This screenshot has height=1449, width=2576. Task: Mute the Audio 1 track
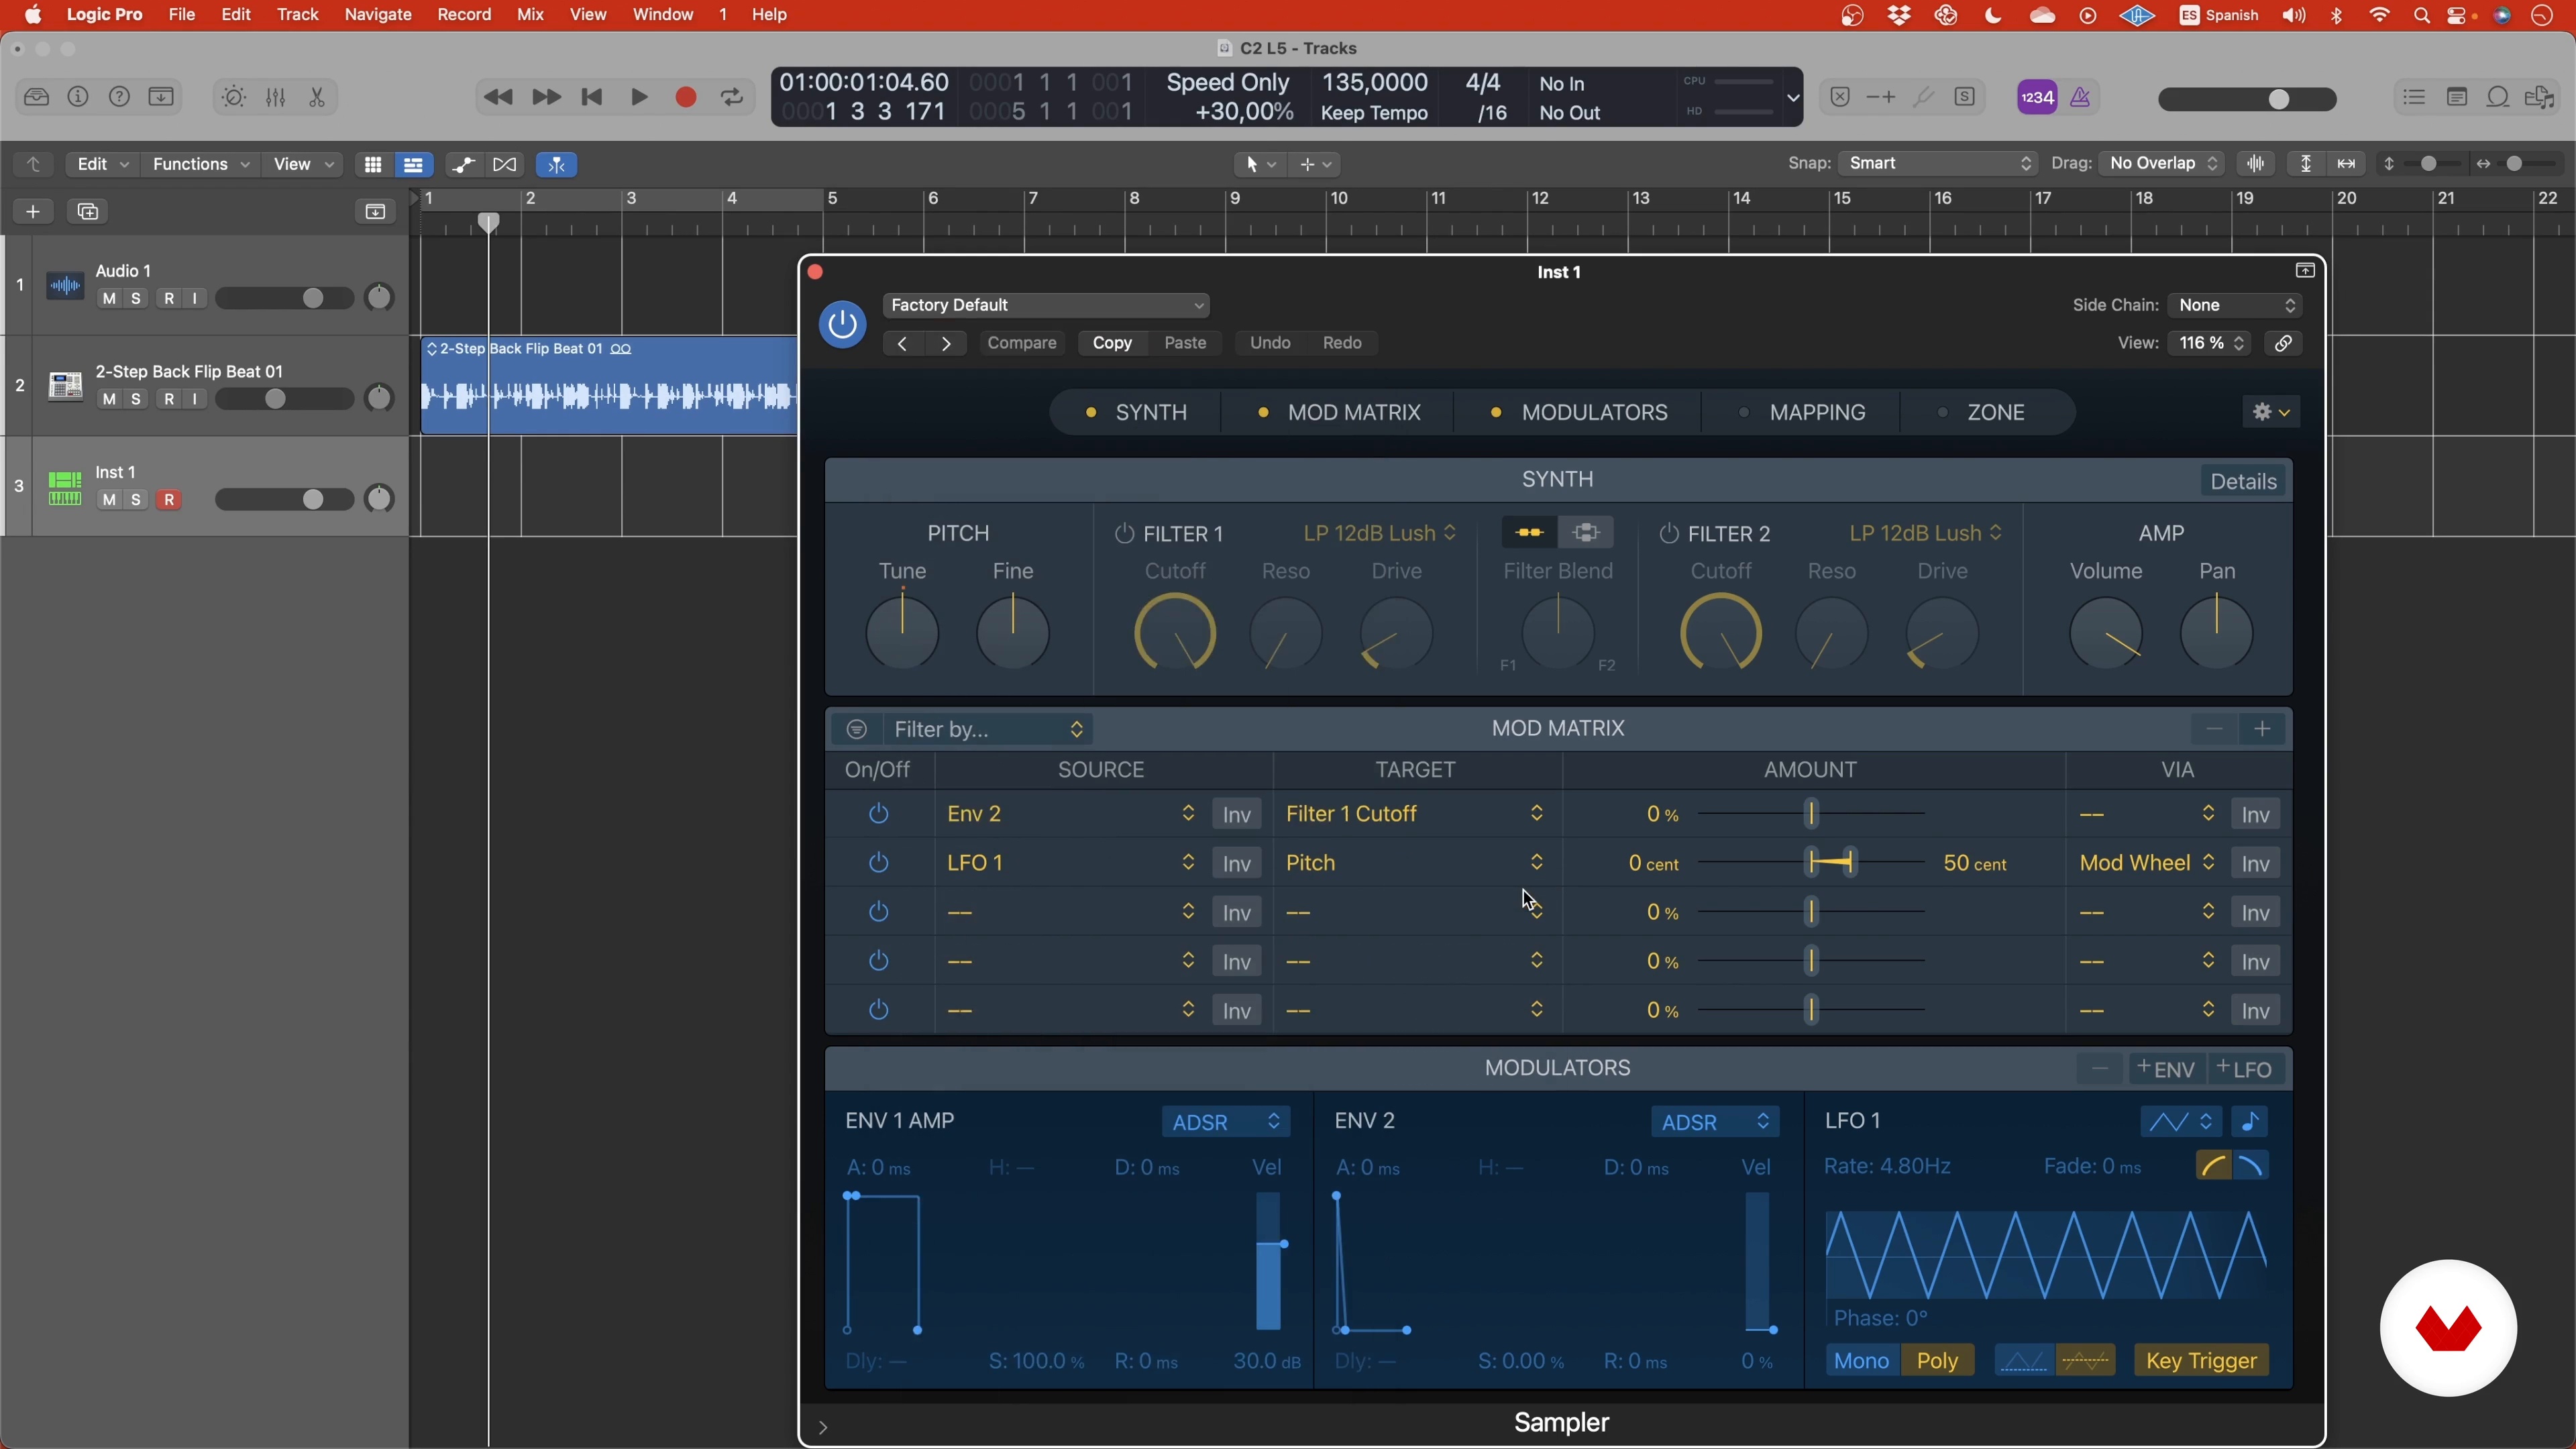point(109,299)
